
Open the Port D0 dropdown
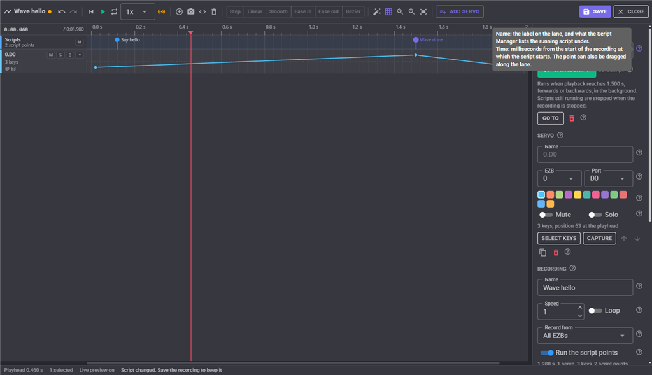coord(608,178)
